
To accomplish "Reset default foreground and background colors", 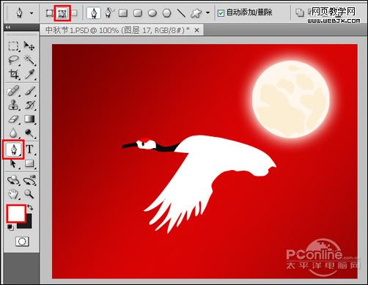I will 10,227.
